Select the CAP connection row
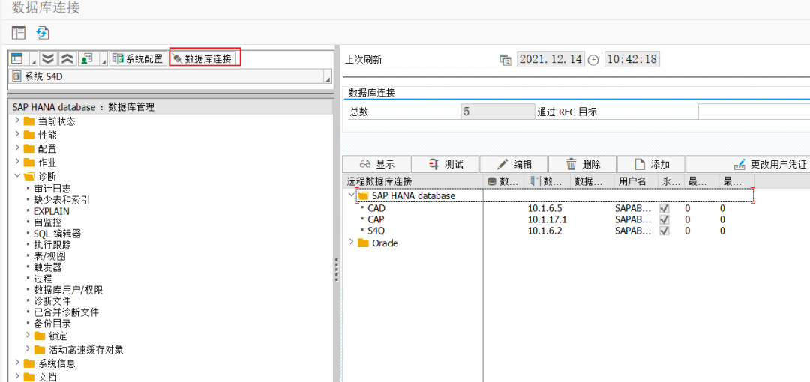810x382 pixels. [376, 219]
